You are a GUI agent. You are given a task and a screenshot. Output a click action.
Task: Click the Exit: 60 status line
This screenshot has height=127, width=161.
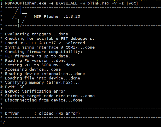15,87
